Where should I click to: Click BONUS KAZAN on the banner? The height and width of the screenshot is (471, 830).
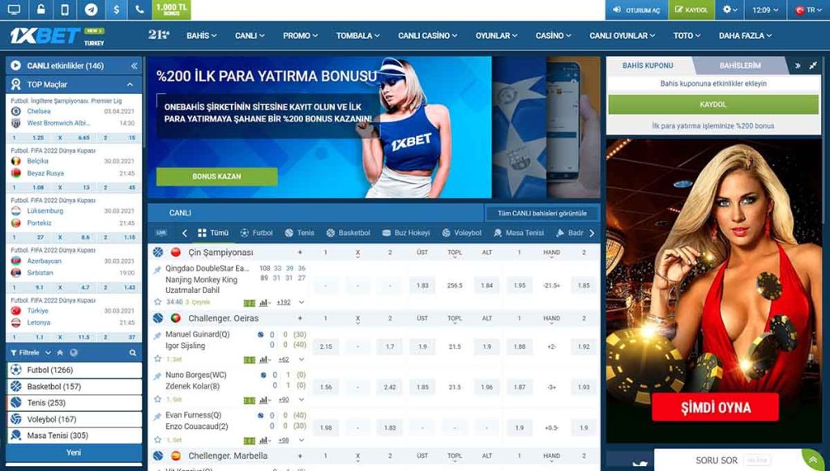216,176
